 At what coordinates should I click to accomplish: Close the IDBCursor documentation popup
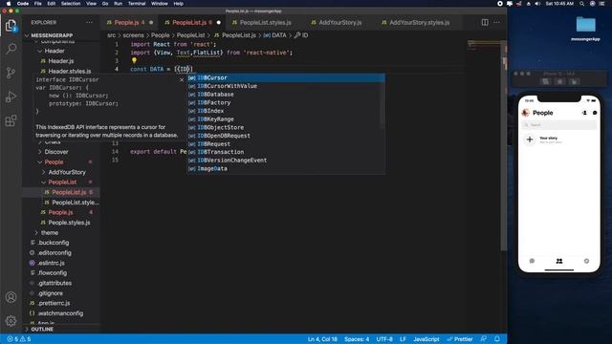click(x=182, y=79)
